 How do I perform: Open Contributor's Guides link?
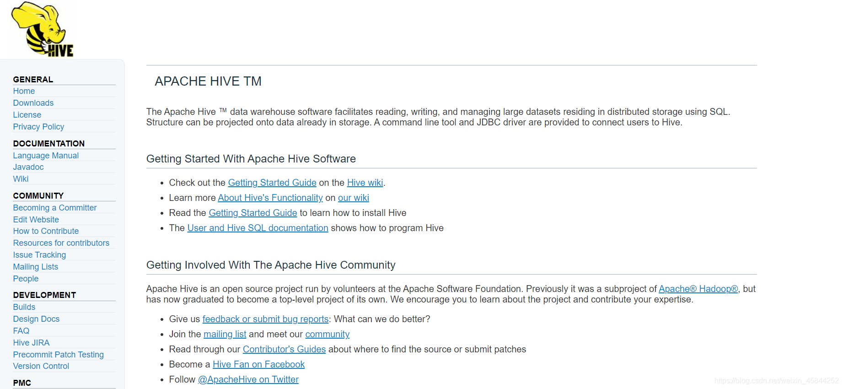285,349
